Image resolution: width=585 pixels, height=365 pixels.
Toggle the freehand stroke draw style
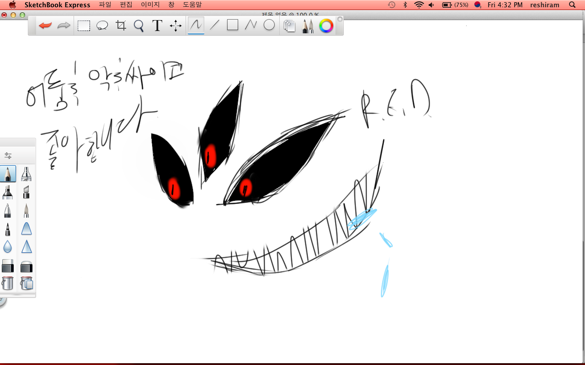(x=196, y=25)
